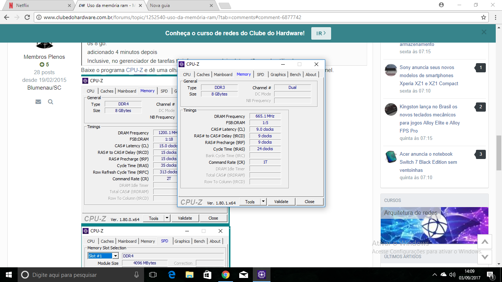Launch Microsoft Edge from the taskbar
The height and width of the screenshot is (282, 502).
tap(171, 275)
